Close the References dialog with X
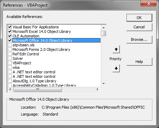The width and height of the screenshot is (159, 128). point(149,3)
